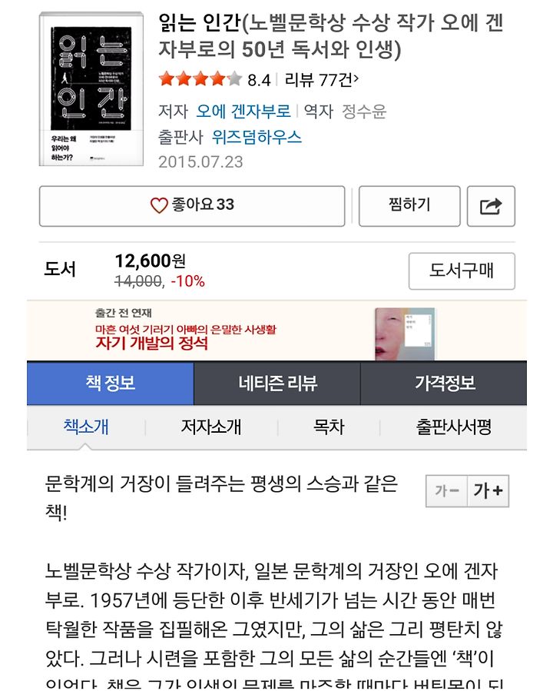
Task: Decrease font size with 가- button
Action: pos(446,490)
